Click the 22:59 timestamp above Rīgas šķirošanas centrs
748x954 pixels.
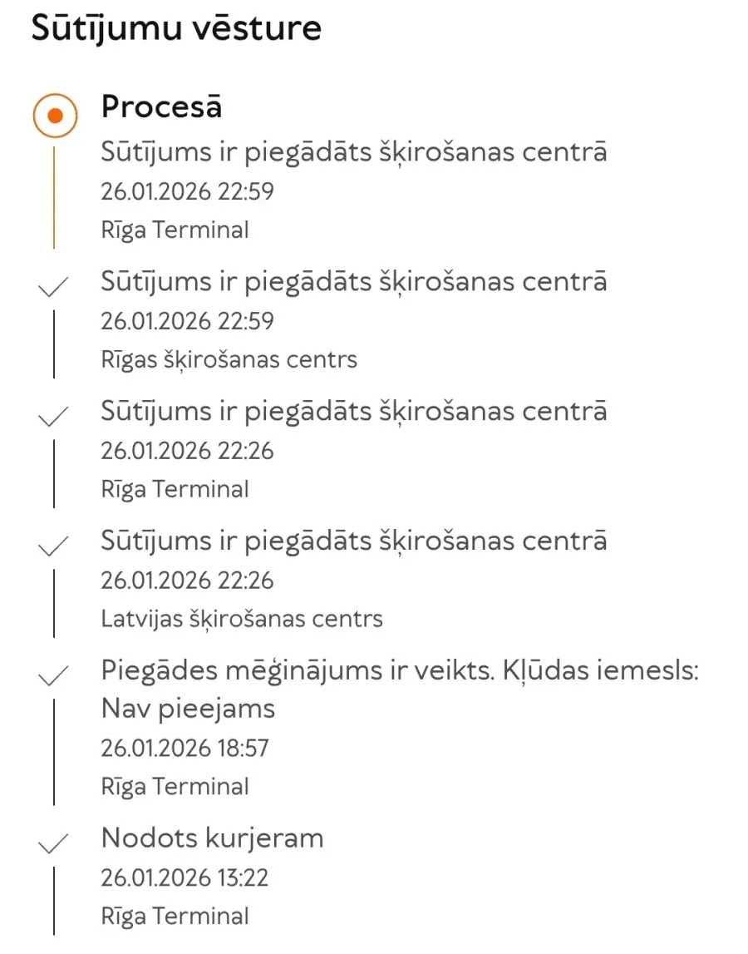pos(187,321)
